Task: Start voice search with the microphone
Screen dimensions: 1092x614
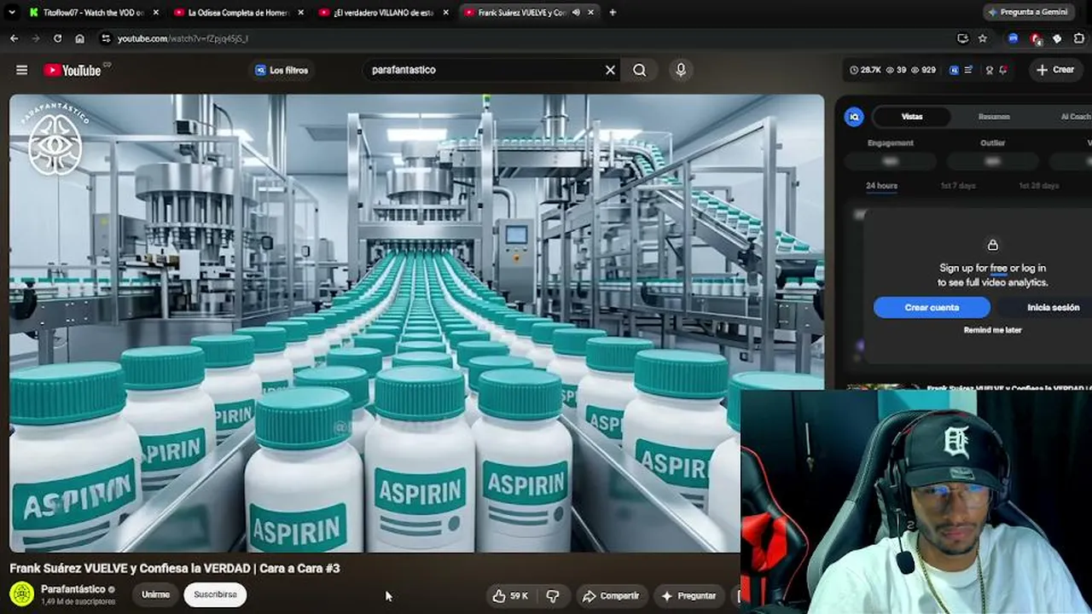Action: tap(681, 70)
